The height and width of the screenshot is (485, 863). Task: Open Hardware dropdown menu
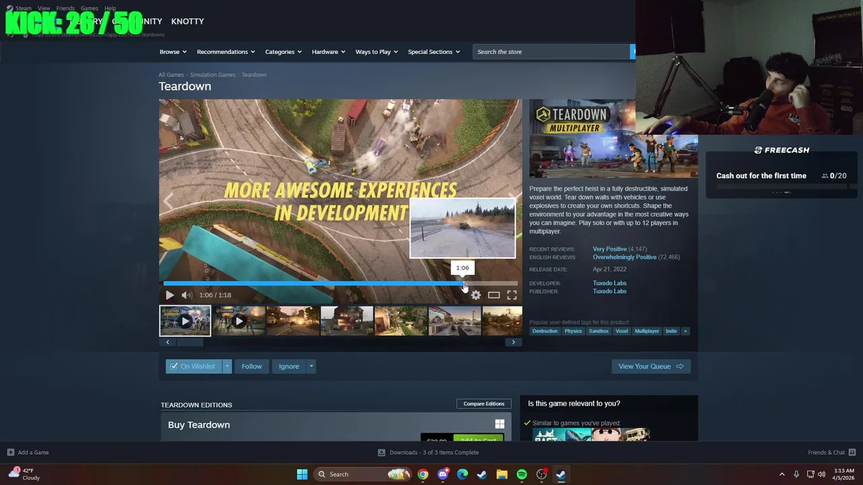click(328, 52)
